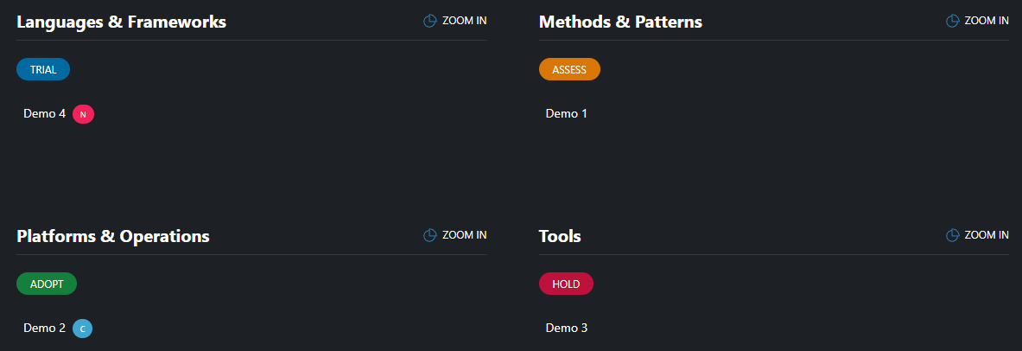The image size is (1022, 351).
Task: Open the Tools quadrant heading
Action: (x=560, y=236)
